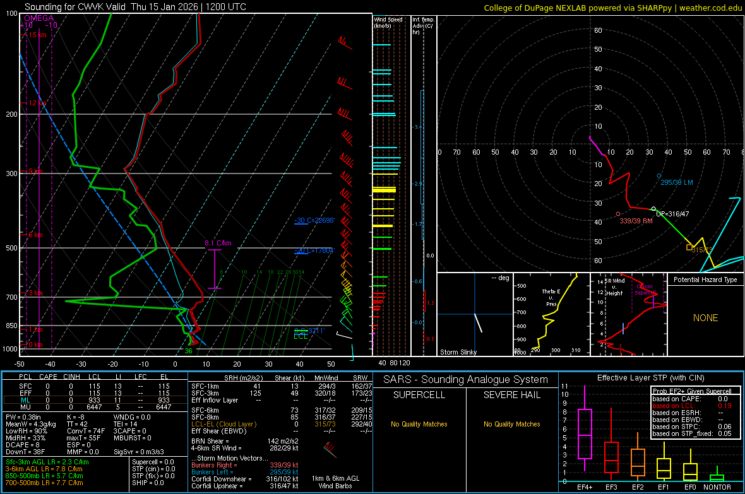Click the Supercell = 0.0 composite value
The height and width of the screenshot is (494, 745).
point(153,462)
